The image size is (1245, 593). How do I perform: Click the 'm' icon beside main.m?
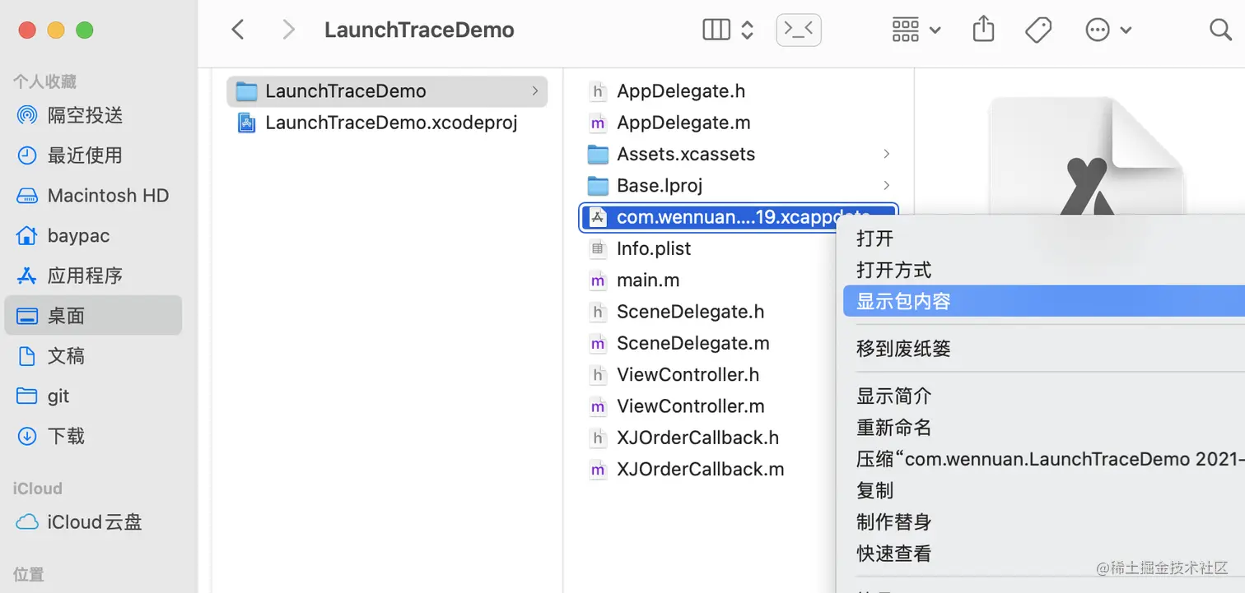point(598,280)
